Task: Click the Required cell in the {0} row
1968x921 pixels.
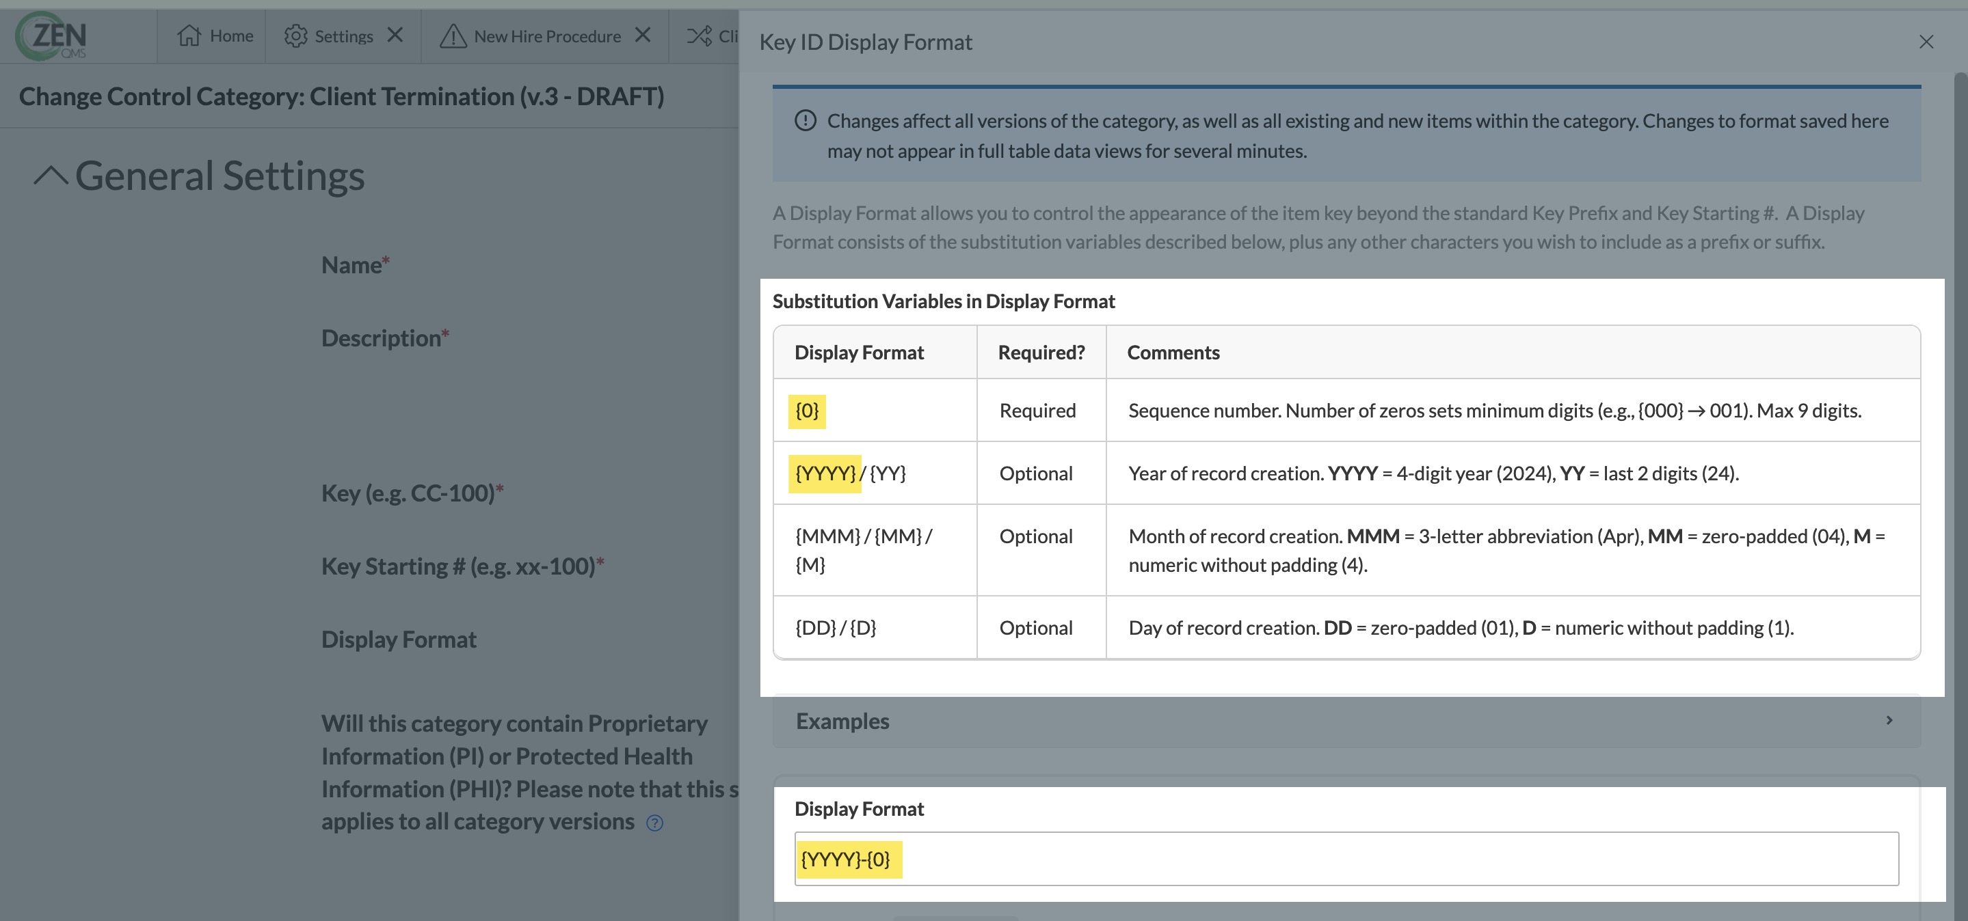Action: click(x=1041, y=411)
